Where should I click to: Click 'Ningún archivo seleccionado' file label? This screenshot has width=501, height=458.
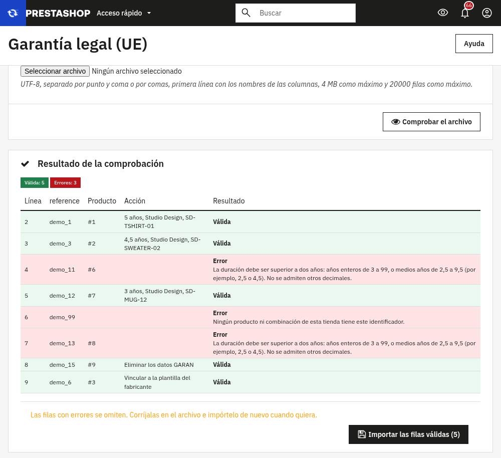137,71
